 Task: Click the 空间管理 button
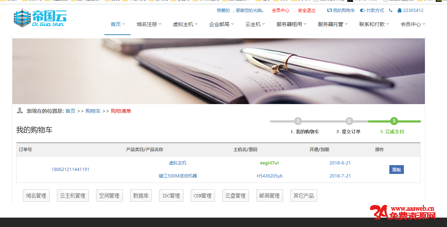tap(109, 196)
